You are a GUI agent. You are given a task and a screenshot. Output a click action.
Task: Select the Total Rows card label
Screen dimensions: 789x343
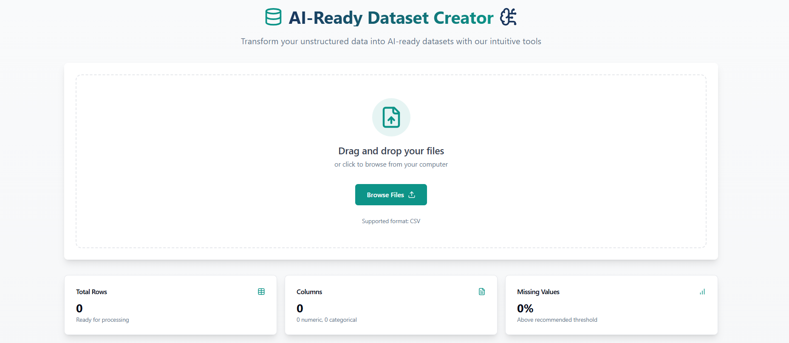(91, 292)
